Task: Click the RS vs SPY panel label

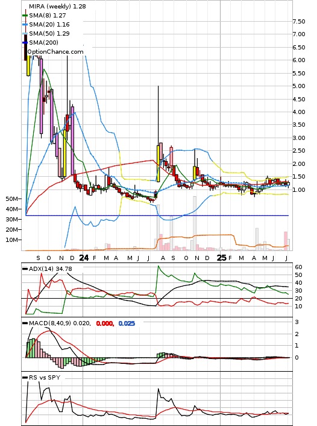Action: (x=45, y=378)
